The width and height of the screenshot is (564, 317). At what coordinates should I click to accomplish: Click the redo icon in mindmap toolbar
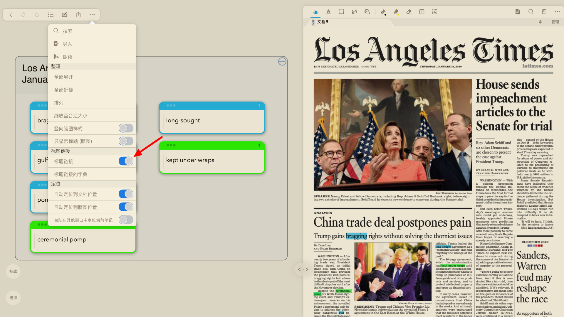click(37, 14)
